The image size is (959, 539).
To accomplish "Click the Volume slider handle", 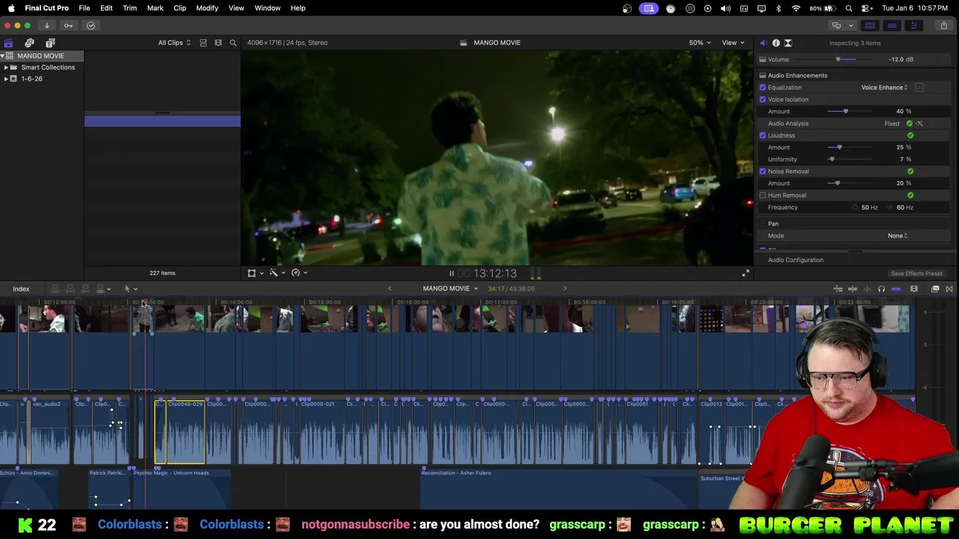I will click(x=840, y=60).
